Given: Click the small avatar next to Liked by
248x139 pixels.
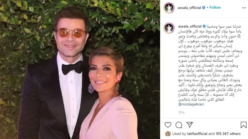Looking at the screenshot, I should point(168,134).
